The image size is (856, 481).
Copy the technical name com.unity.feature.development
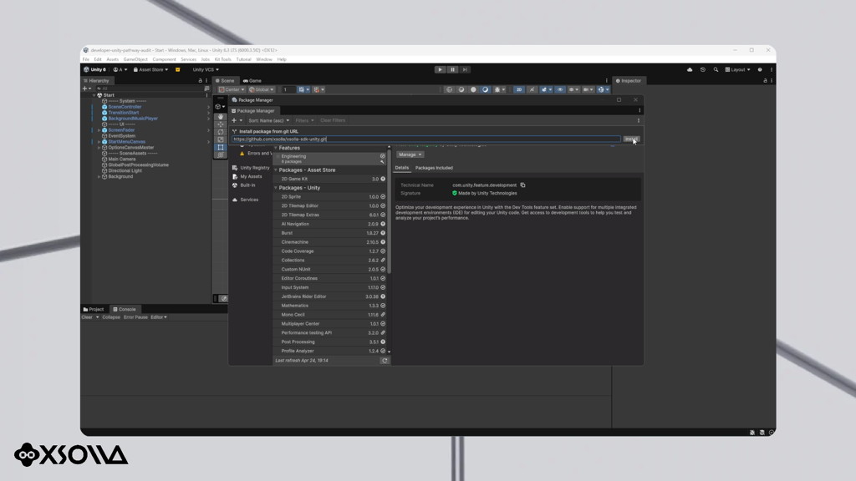click(x=523, y=185)
